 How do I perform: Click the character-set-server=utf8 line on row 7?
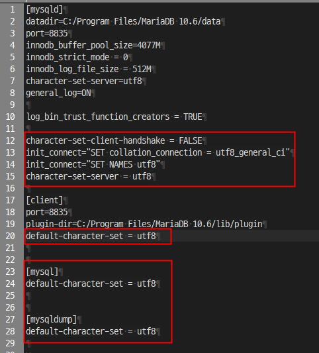pos(84,81)
